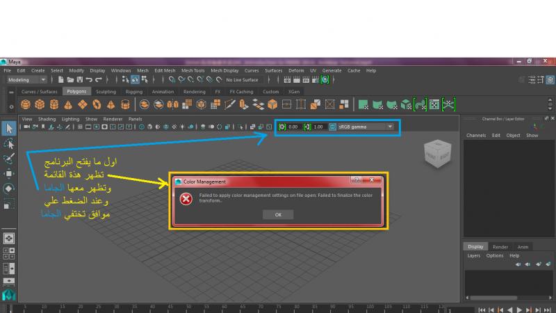The image size is (556, 313).
Task: Toggle the view transform button beside sRGB gamma
Action: point(332,127)
